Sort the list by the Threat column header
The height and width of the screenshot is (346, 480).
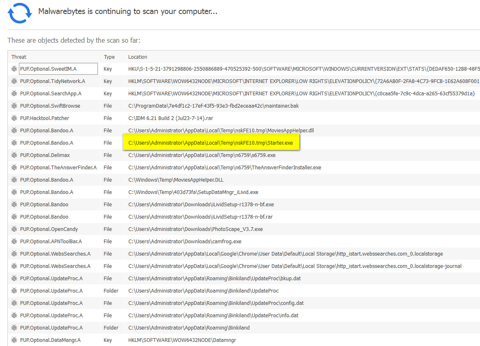[x=19, y=57]
